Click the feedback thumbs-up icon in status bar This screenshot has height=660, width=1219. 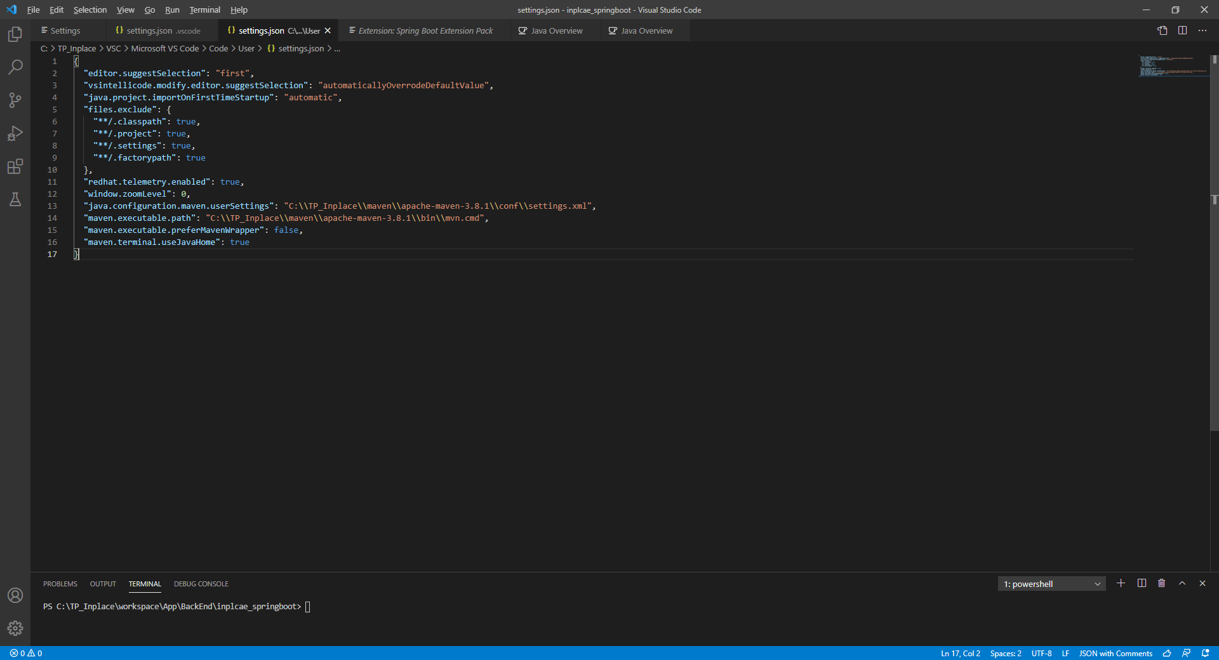point(1167,653)
